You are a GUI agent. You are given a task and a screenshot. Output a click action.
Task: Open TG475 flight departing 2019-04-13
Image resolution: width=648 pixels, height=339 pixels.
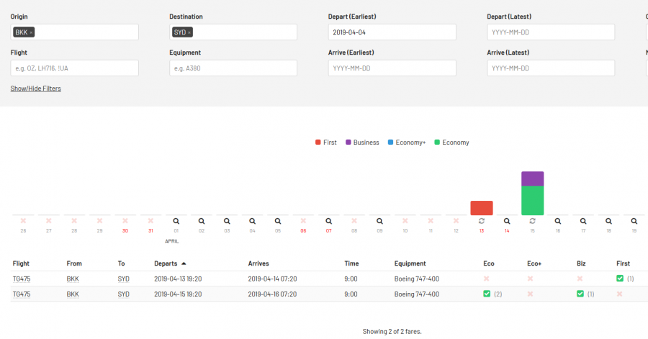click(21, 278)
